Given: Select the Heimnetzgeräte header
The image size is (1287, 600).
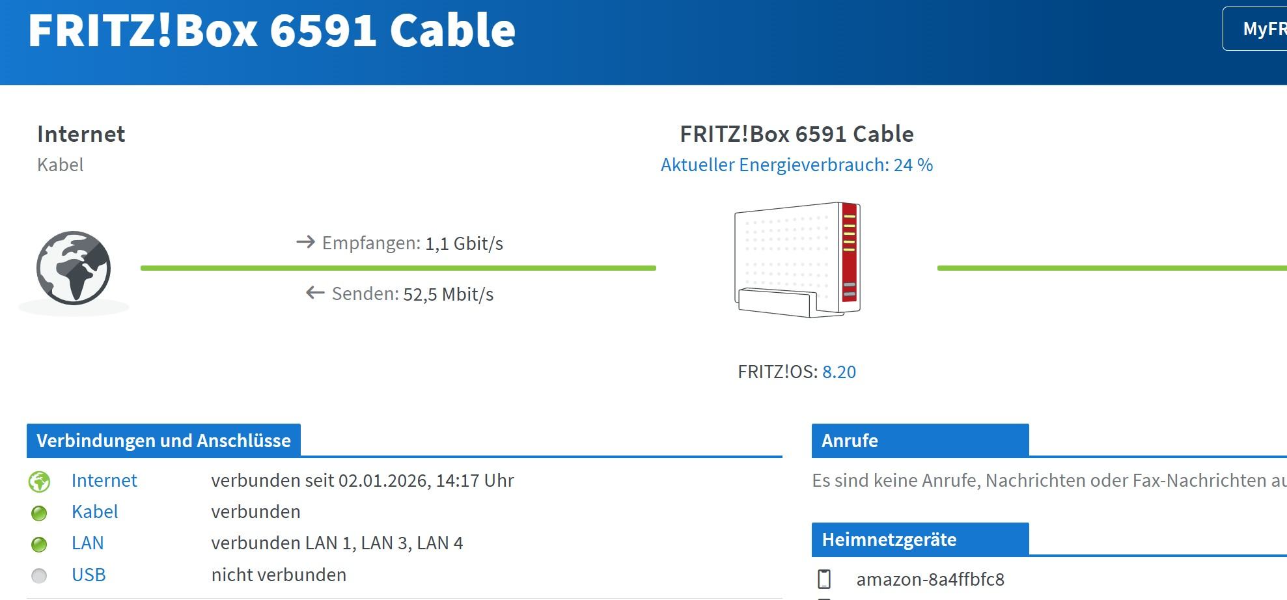Looking at the screenshot, I should pyautogui.click(x=889, y=539).
